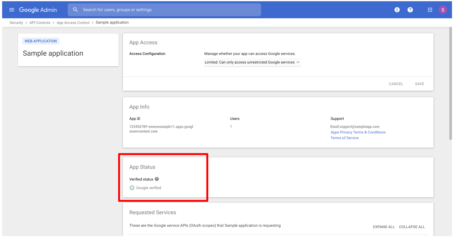Go to Security breadcrumb
Image resolution: width=454 pixels, height=238 pixels.
pyautogui.click(x=16, y=23)
